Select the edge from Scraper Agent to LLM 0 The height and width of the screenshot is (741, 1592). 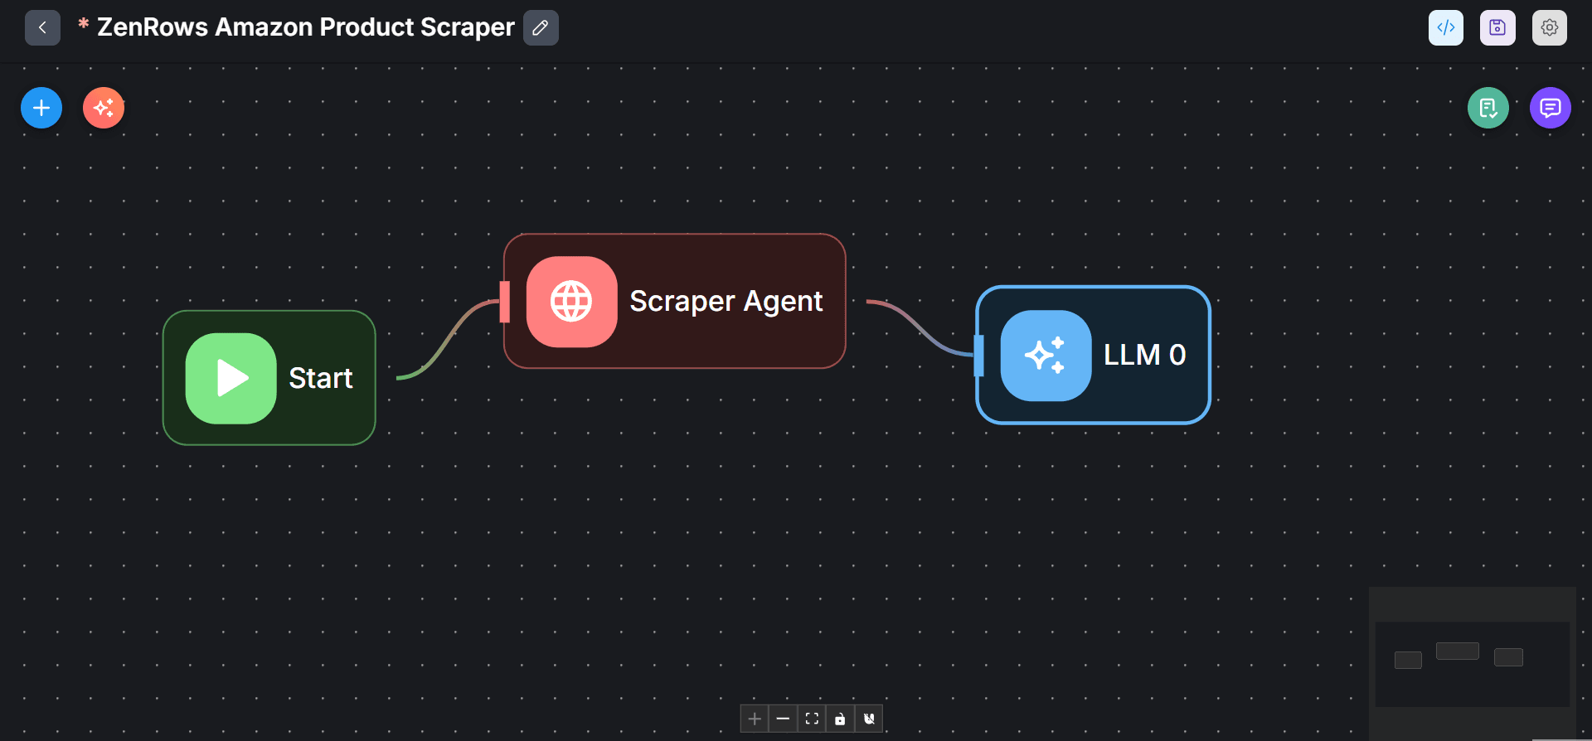click(x=920, y=328)
